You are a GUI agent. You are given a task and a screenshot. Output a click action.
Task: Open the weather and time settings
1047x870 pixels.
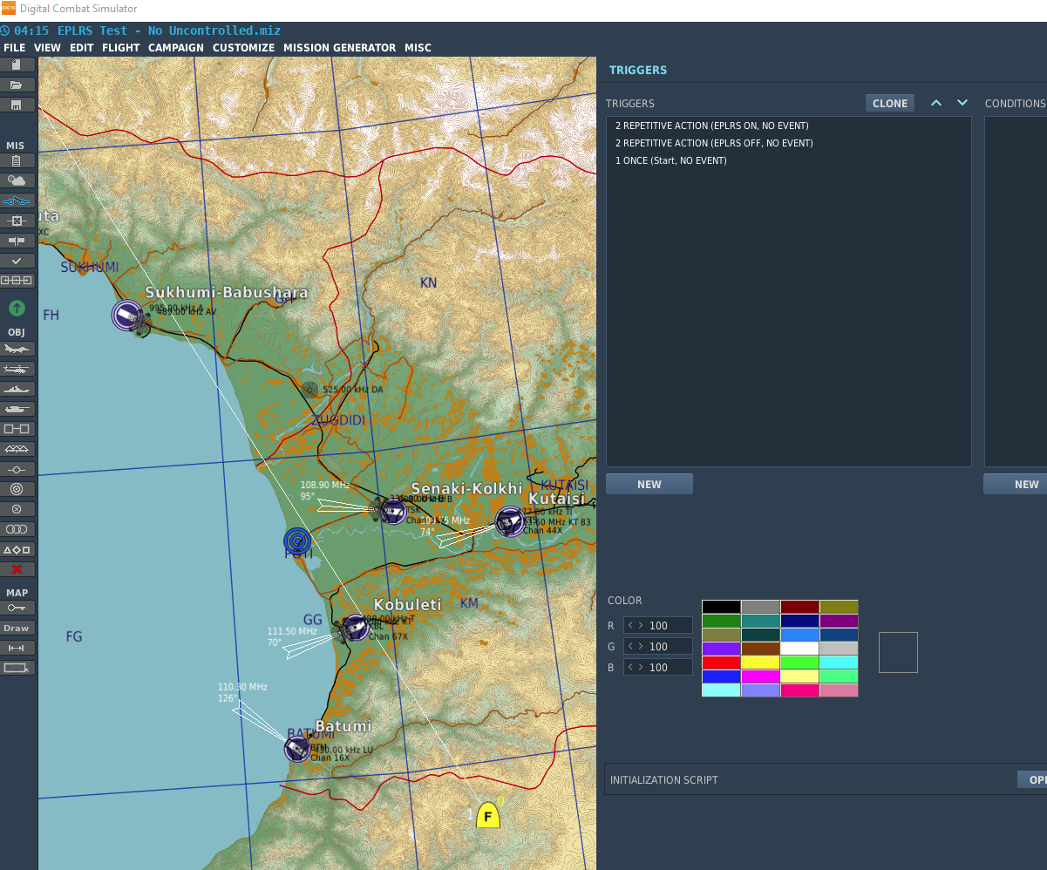click(17, 180)
